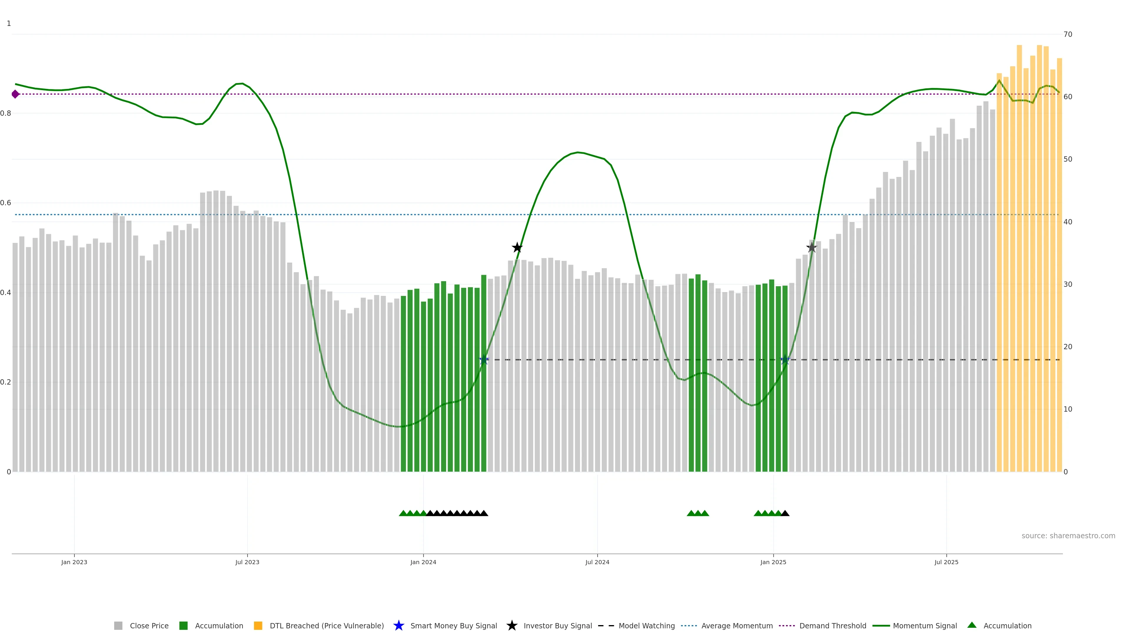Click the Jul 2025 axis label
The width and height of the screenshot is (1130, 636).
click(x=946, y=562)
